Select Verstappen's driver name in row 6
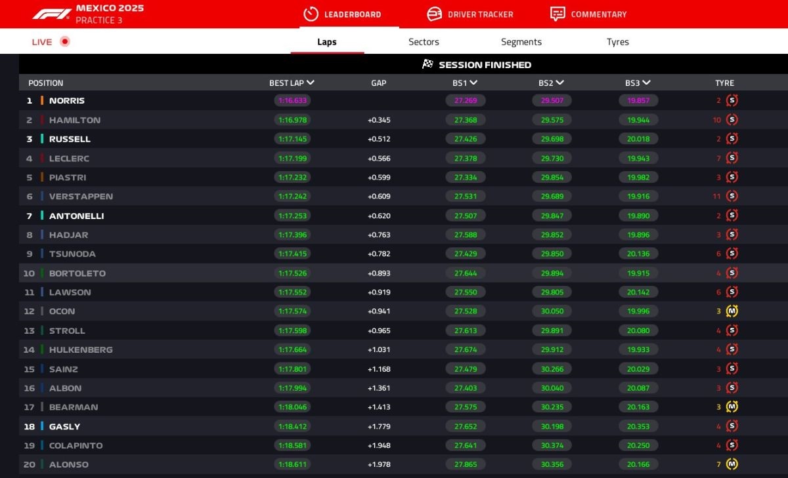Viewport: 788px width, 478px height. click(81, 197)
